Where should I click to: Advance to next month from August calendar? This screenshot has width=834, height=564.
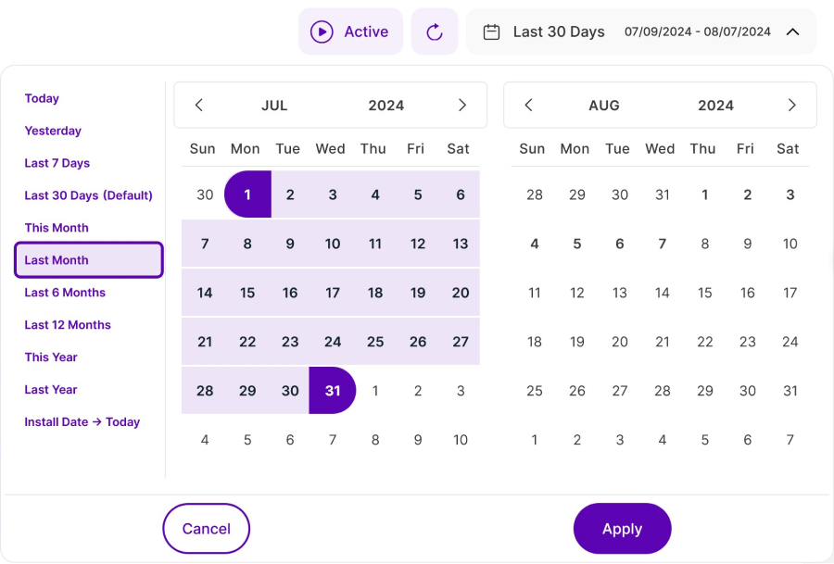791,106
